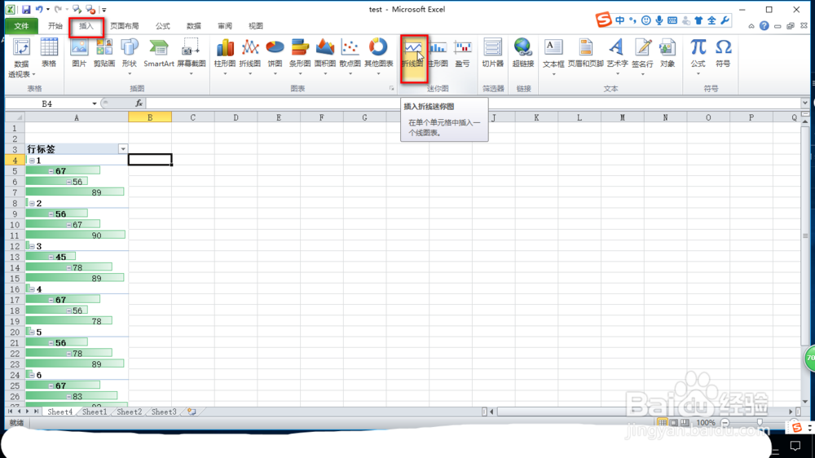Click the Windows notification center icon

tap(795, 446)
